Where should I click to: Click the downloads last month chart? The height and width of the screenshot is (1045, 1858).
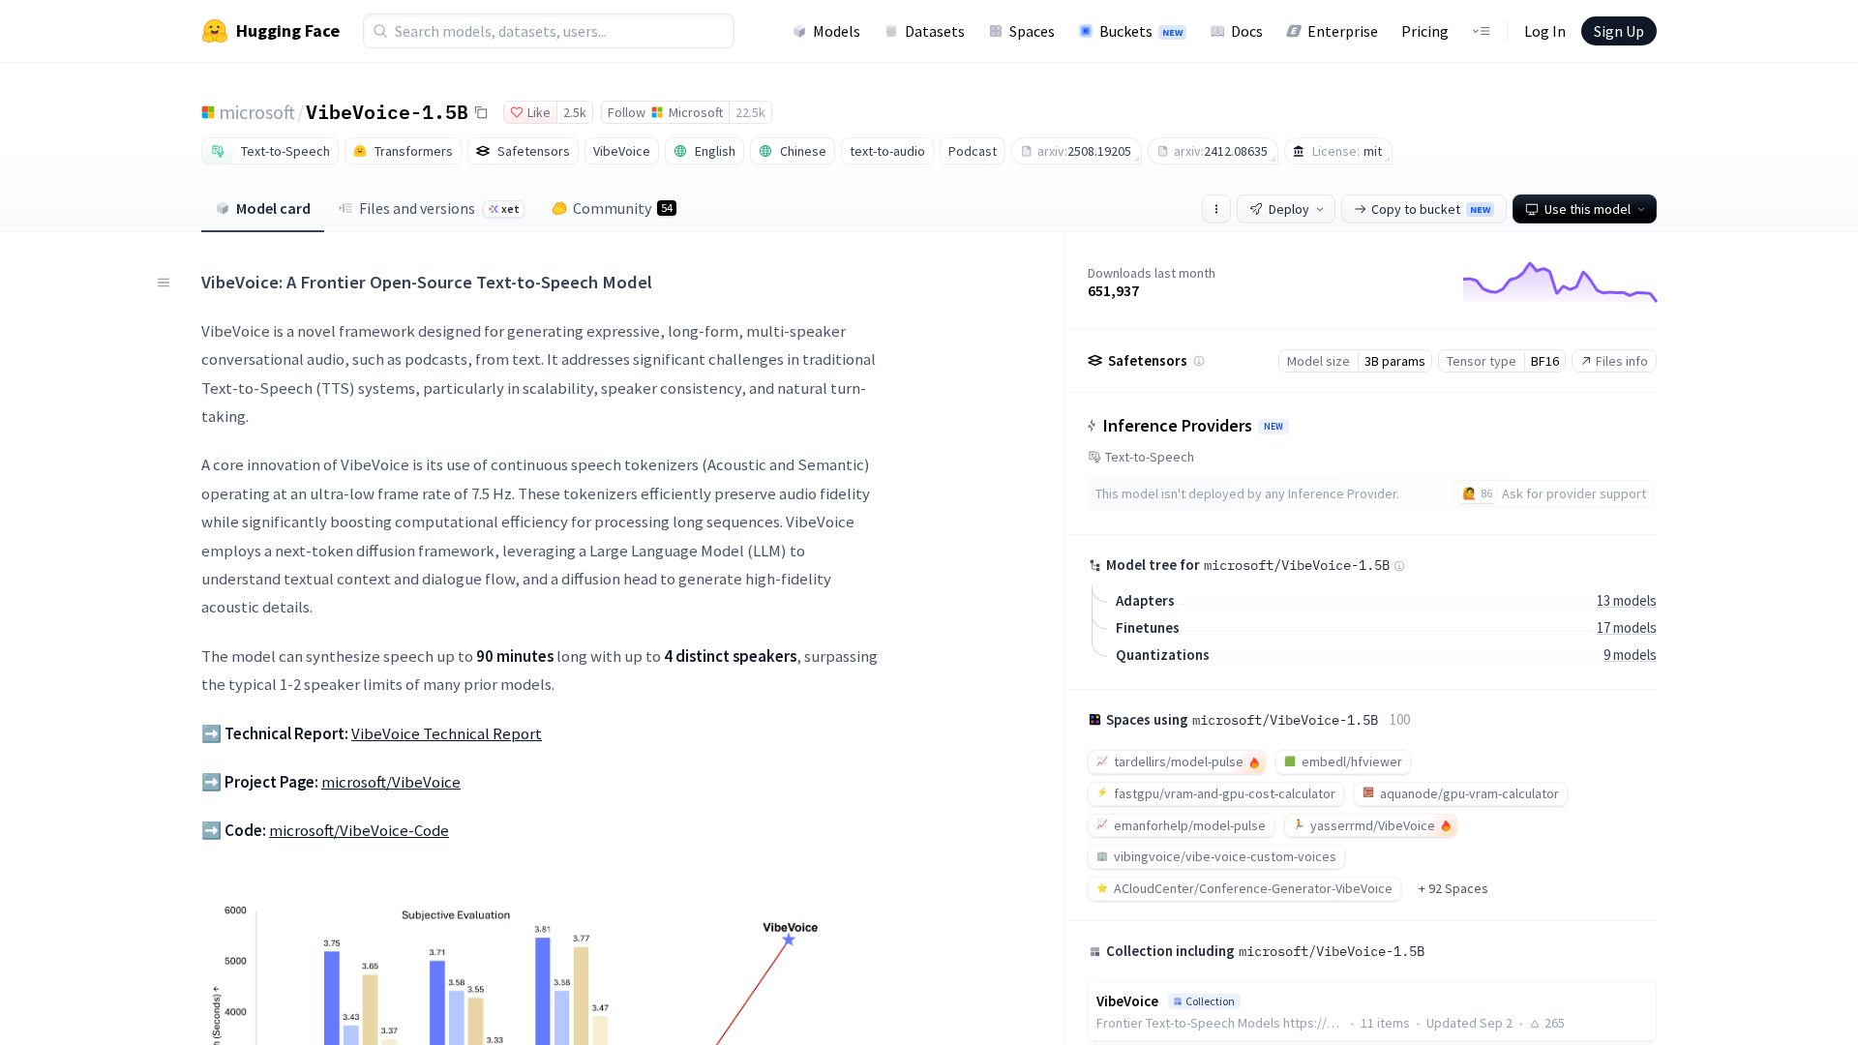1559,282
